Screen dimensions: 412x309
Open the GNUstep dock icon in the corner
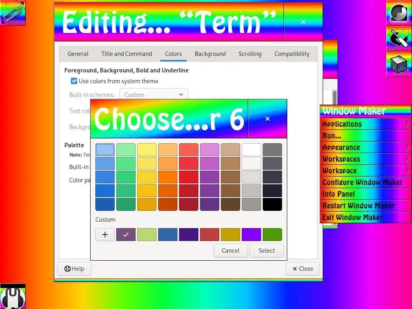(x=399, y=12)
